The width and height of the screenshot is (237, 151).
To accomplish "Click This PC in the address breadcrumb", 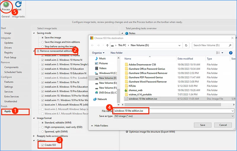I will tap(122, 45).
